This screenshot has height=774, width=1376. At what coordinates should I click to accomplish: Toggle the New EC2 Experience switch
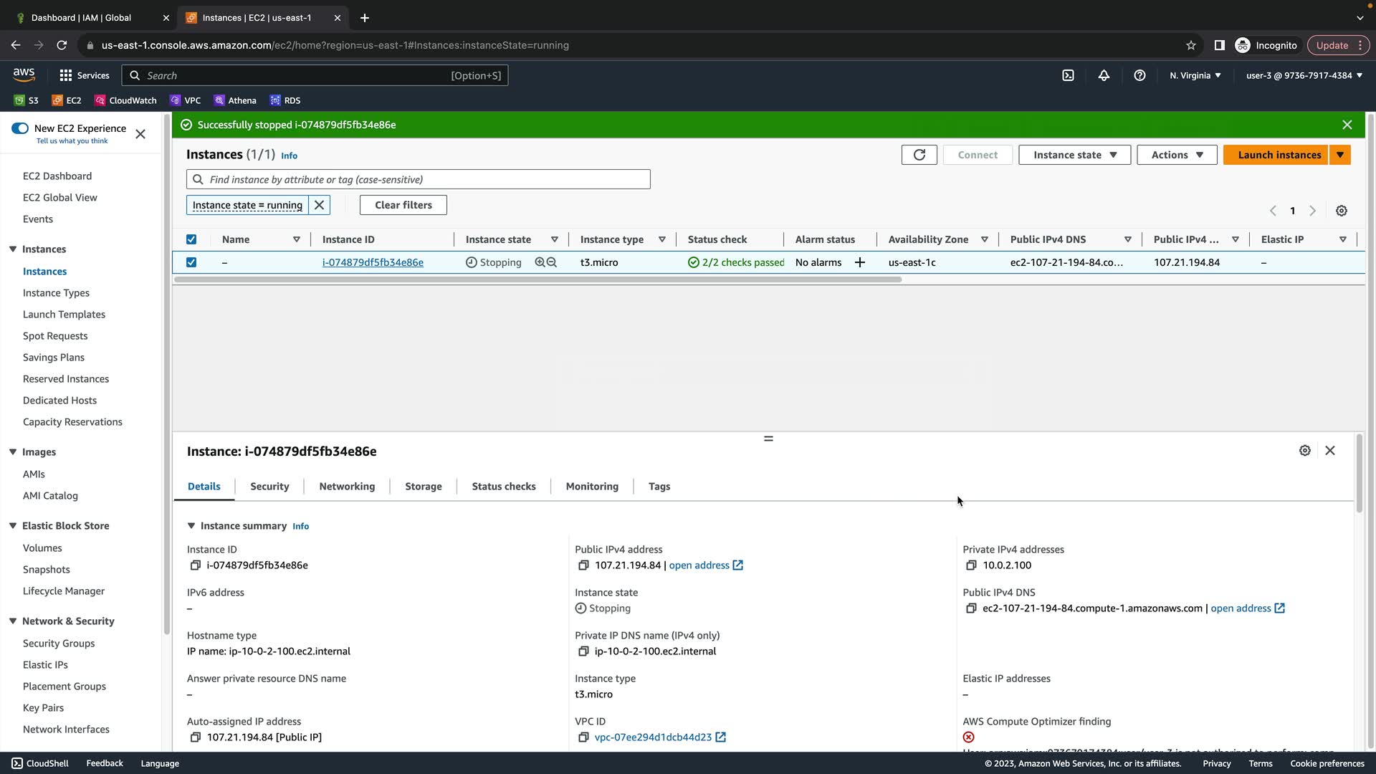click(20, 128)
